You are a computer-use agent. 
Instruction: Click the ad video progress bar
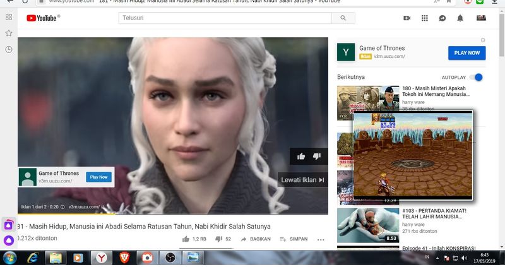(173, 213)
